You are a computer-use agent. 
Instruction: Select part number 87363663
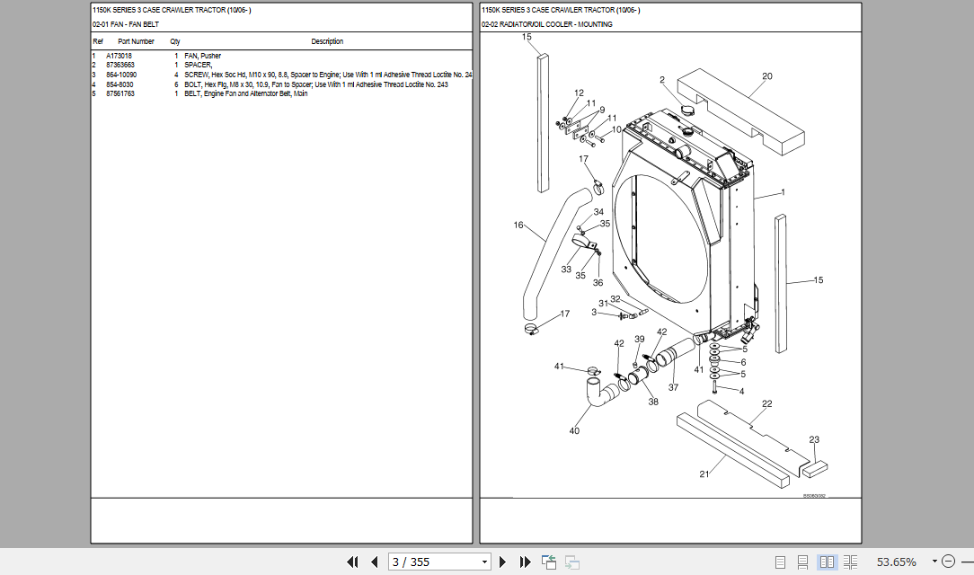coord(120,65)
